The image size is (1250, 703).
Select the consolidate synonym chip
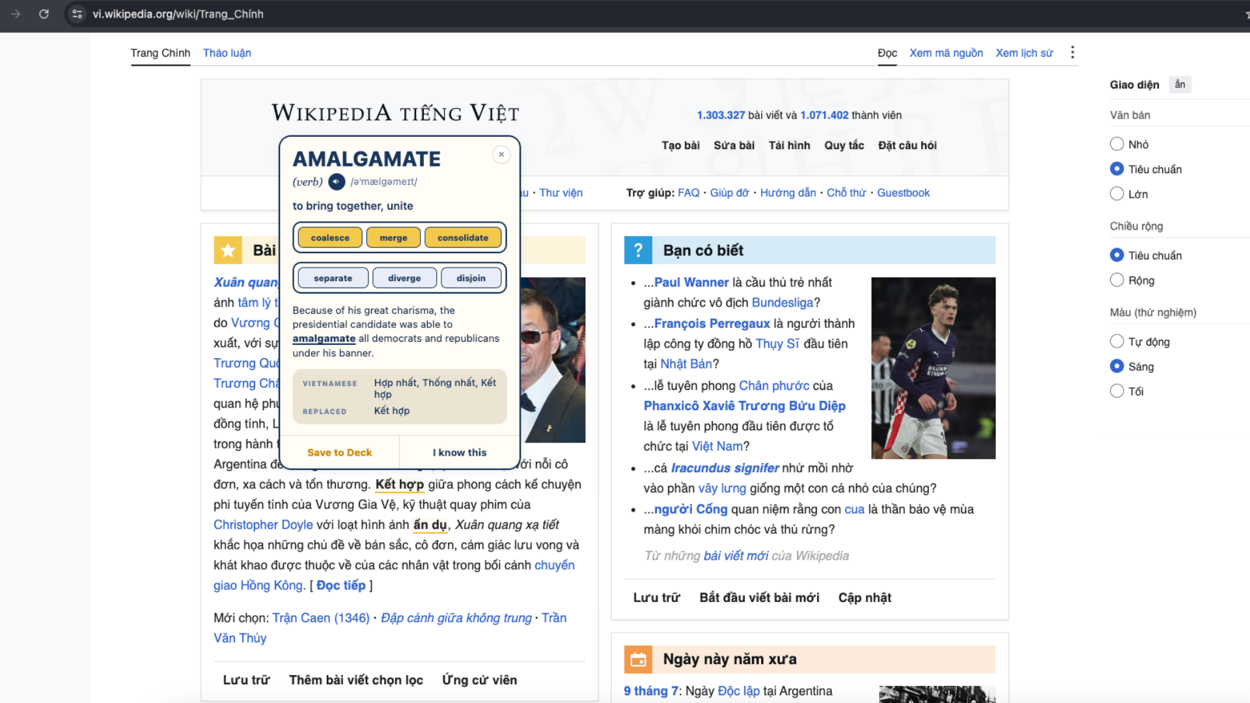[463, 238]
